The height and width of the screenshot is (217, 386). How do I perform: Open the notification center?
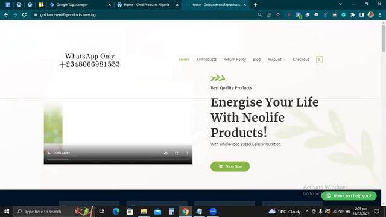point(376,212)
